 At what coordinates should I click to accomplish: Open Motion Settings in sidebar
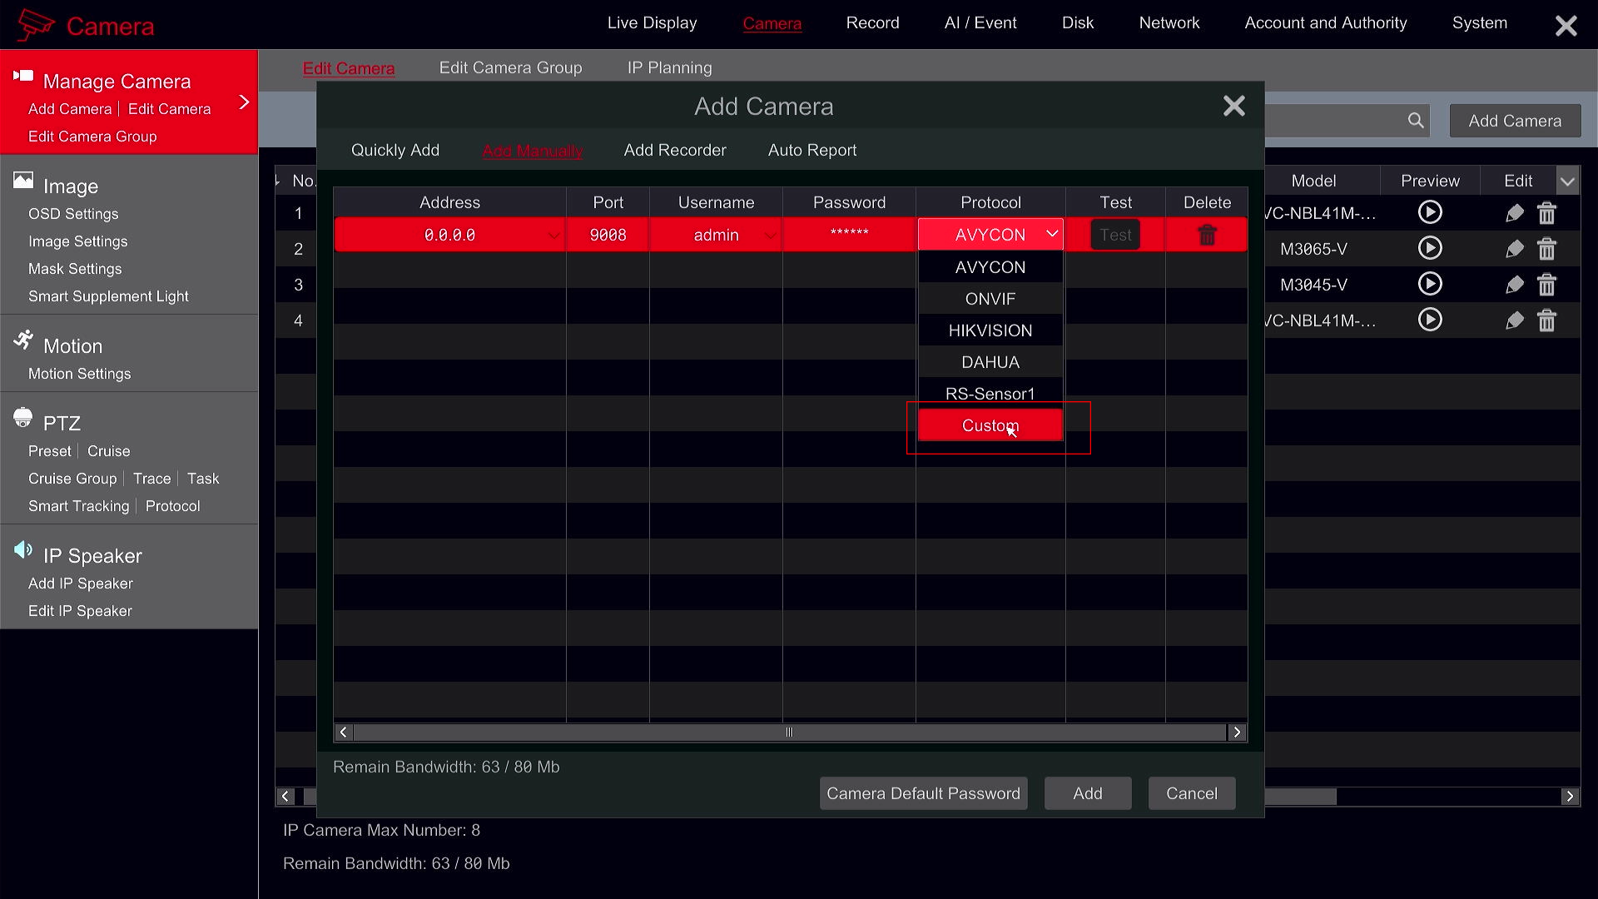[79, 374]
